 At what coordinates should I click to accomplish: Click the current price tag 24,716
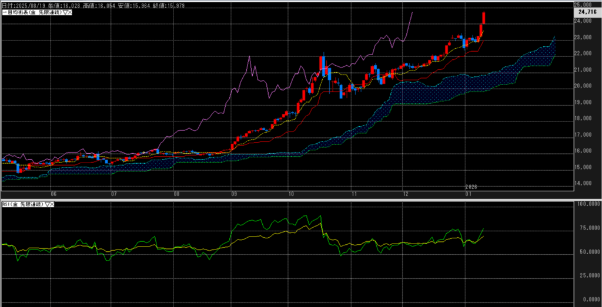pos(587,12)
